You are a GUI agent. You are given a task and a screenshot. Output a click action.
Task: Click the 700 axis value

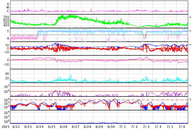coord(6,17)
